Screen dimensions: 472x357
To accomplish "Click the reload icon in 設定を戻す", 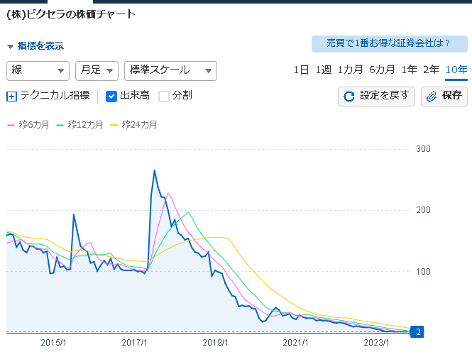I will pyautogui.click(x=349, y=97).
